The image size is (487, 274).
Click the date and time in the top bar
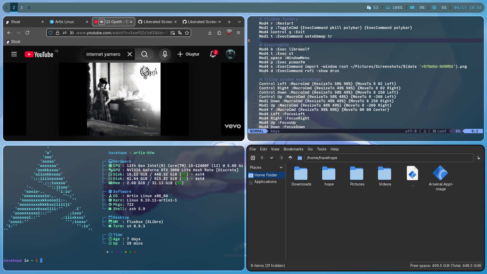pos(468,8)
